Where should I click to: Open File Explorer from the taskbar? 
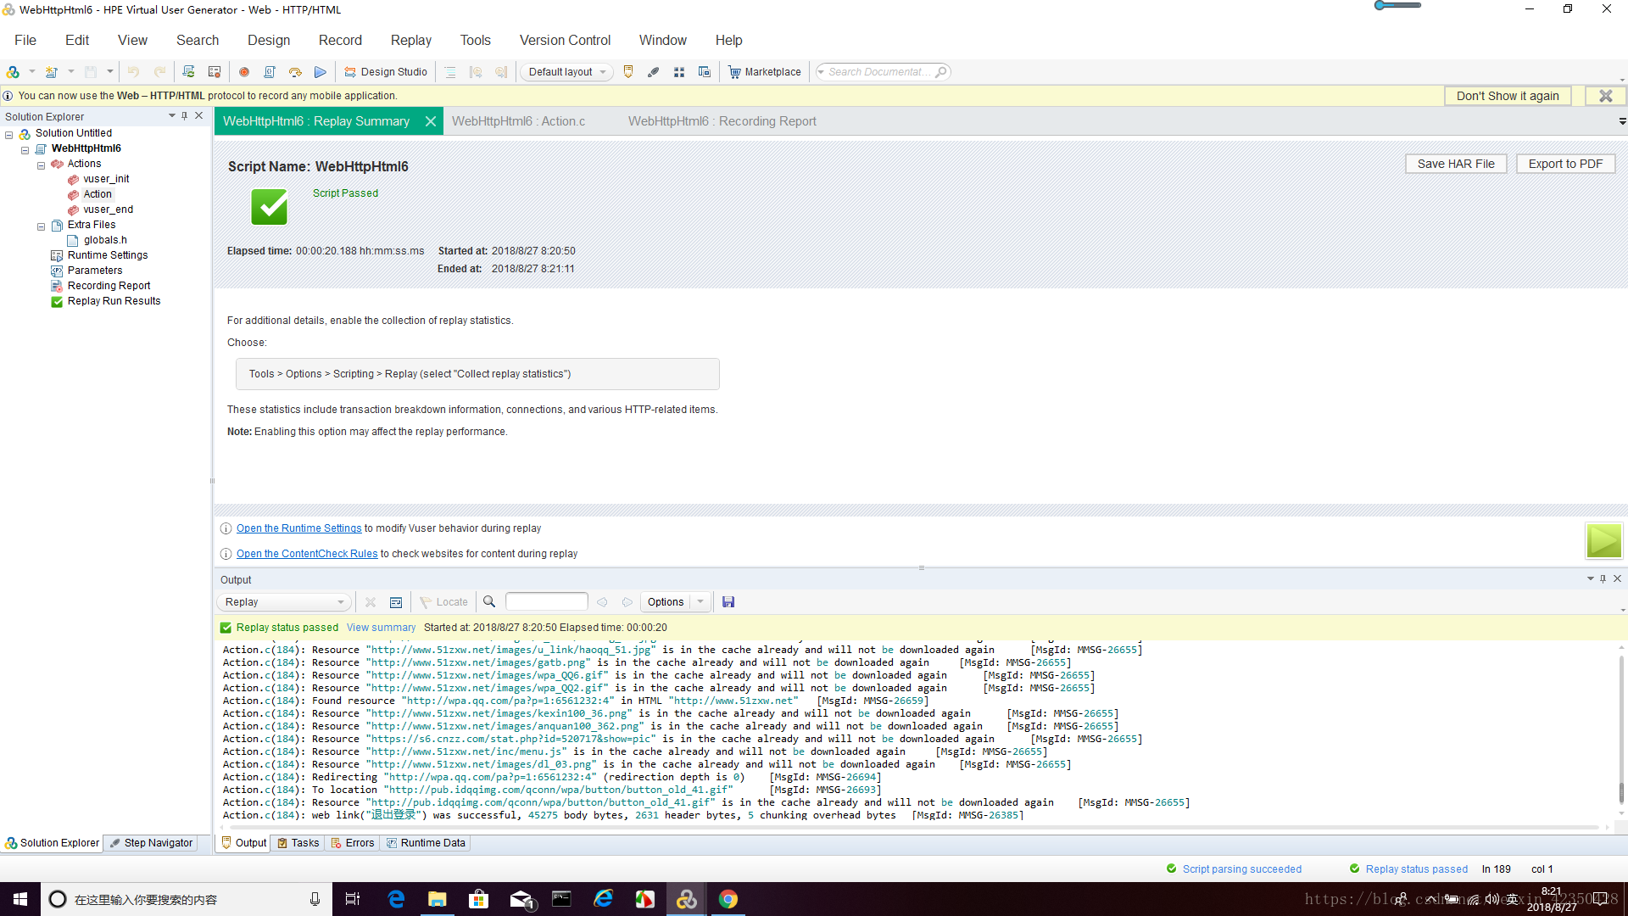[438, 899]
